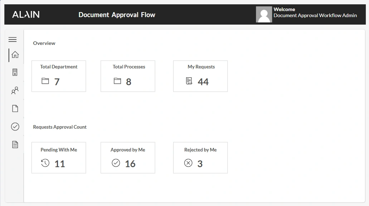Click the X icon on Rejected by Me card
The image size is (369, 206).
pos(188,163)
